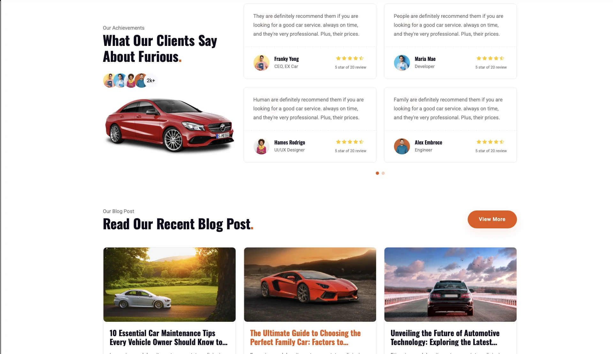Screen dimensions: 613x354
Task: Click the 2k+ clients badge
Action: click(x=151, y=80)
